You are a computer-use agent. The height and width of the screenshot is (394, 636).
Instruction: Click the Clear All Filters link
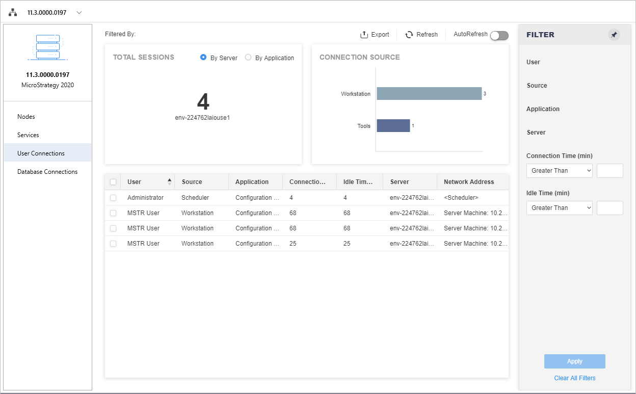pos(574,378)
